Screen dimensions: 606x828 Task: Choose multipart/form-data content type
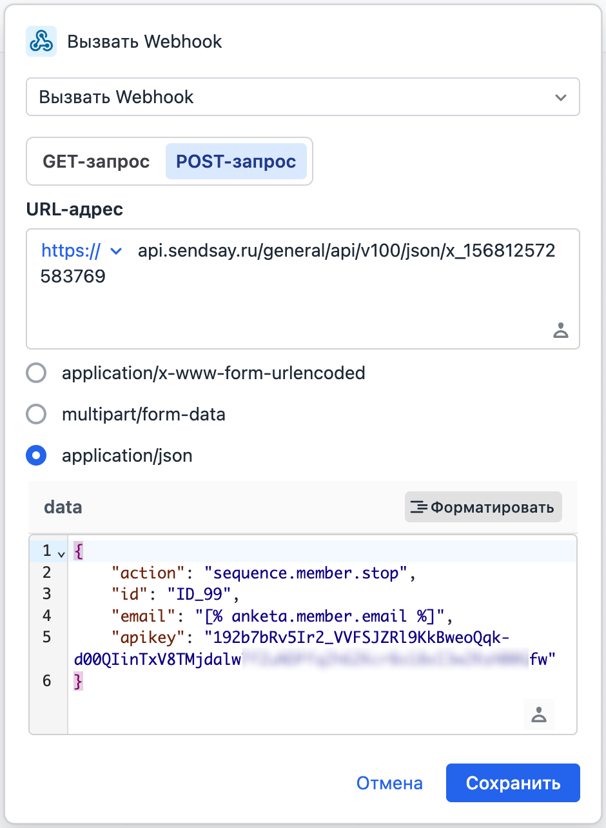coord(36,414)
